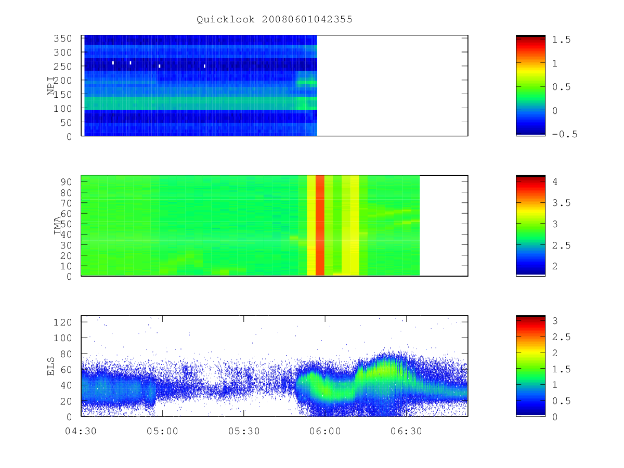Click the 06:00 time axis label
624x468 pixels.
pos(326,432)
